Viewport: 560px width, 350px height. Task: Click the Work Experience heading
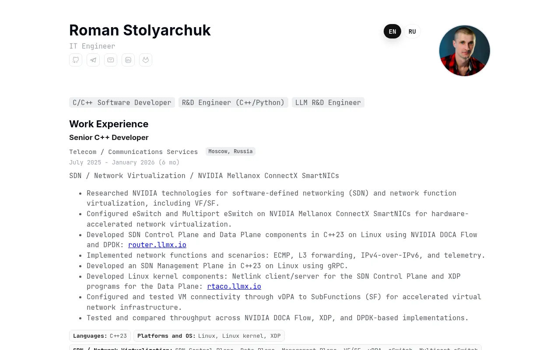(x=109, y=124)
